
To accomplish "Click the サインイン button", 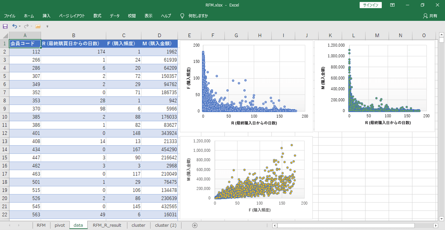I will [x=370, y=5].
